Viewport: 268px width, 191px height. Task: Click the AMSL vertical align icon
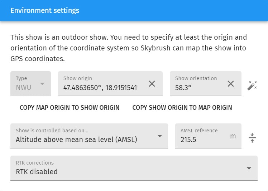tap(252, 138)
